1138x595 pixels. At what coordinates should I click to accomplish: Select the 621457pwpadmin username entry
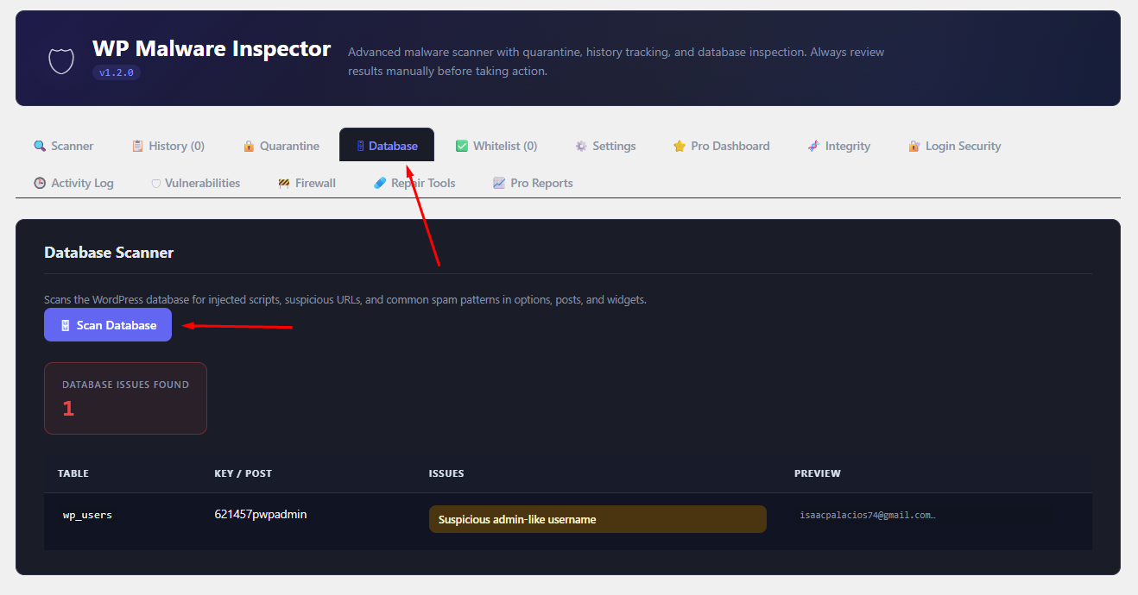point(261,515)
